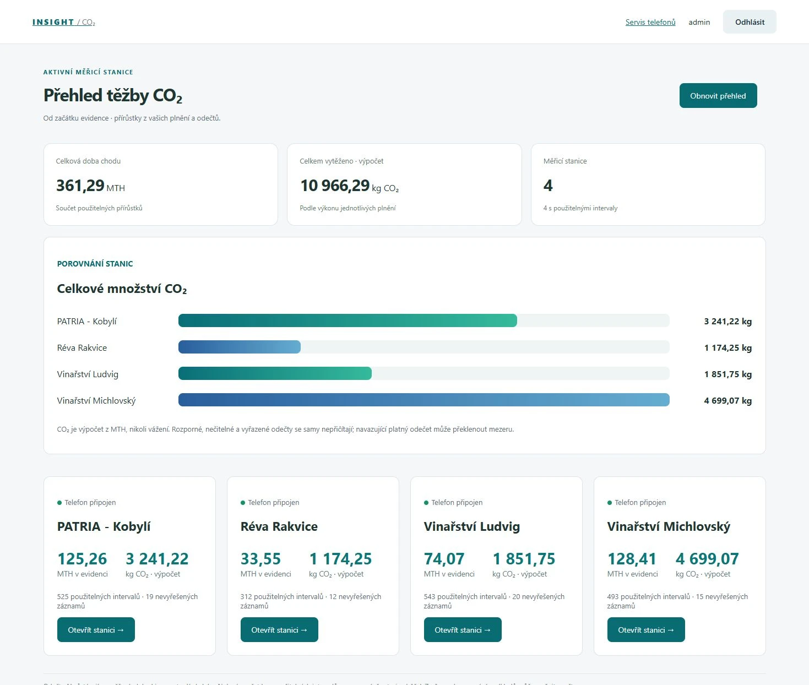Open station Vinařství Ludvig
The height and width of the screenshot is (685, 809).
tap(463, 630)
